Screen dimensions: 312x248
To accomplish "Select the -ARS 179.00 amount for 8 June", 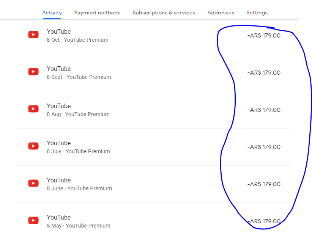I will [264, 184].
